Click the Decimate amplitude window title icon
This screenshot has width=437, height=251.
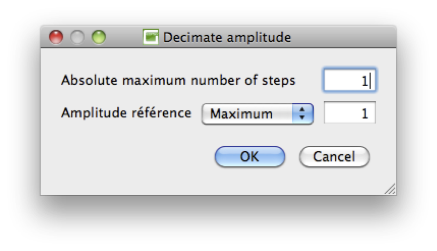point(151,37)
